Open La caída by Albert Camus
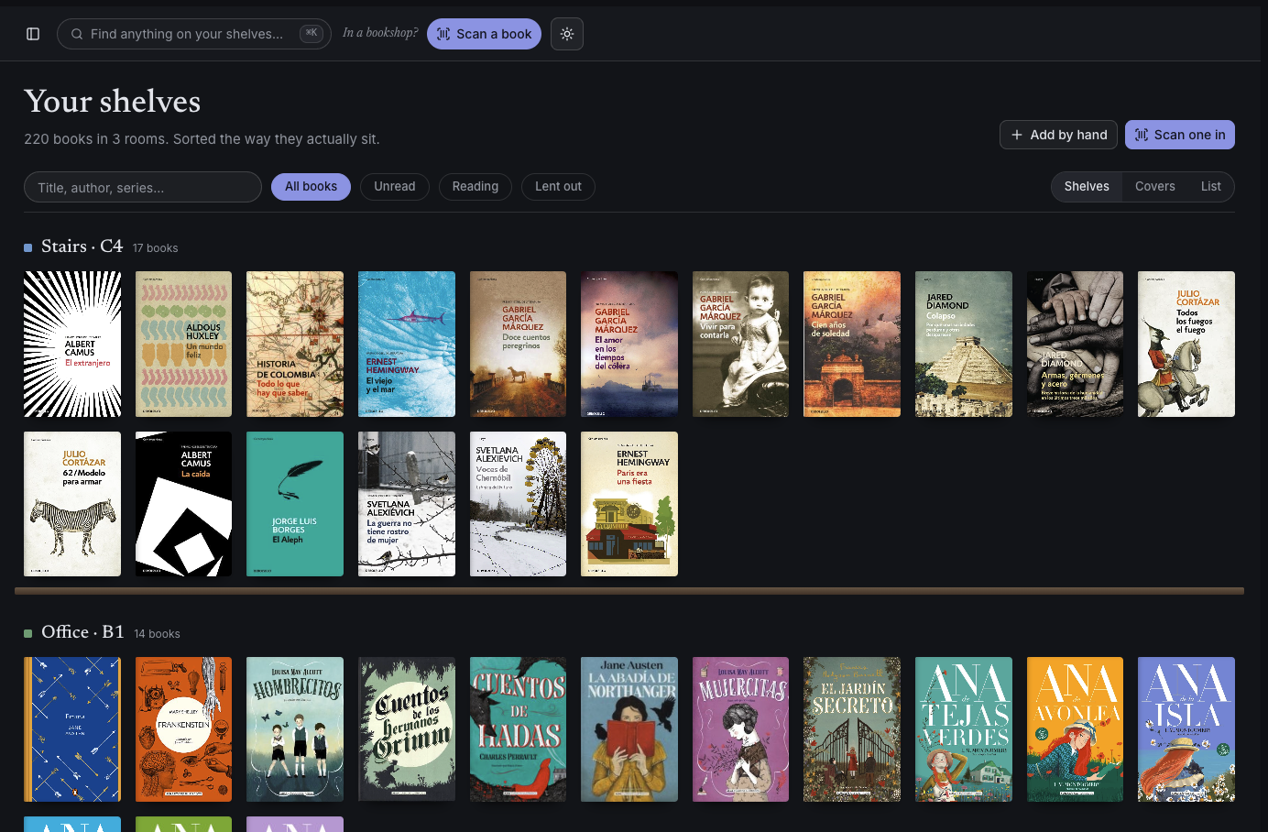1268x832 pixels. coord(183,504)
